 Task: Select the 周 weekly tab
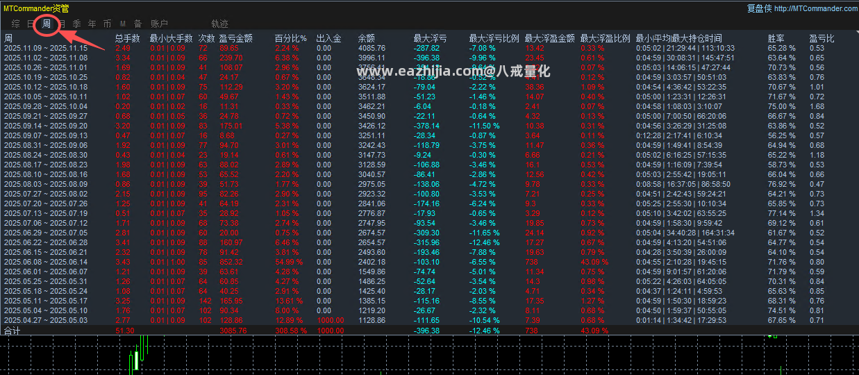(47, 24)
